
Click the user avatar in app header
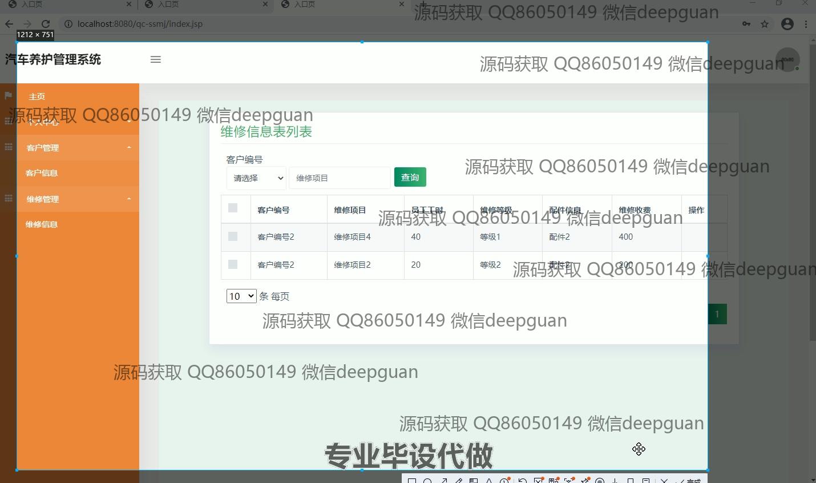[x=787, y=59]
